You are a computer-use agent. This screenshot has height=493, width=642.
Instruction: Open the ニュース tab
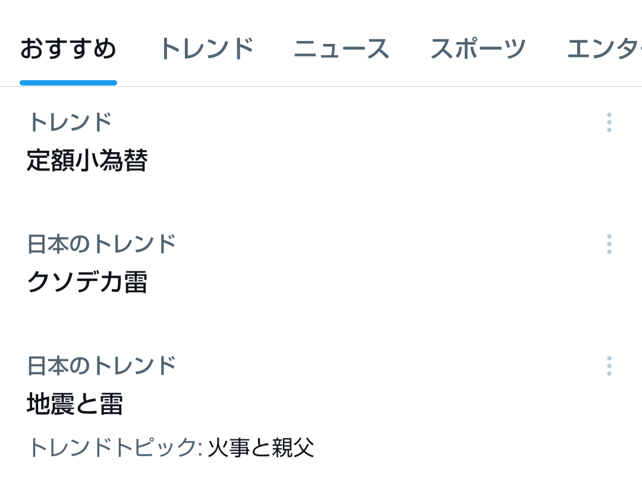(x=341, y=49)
